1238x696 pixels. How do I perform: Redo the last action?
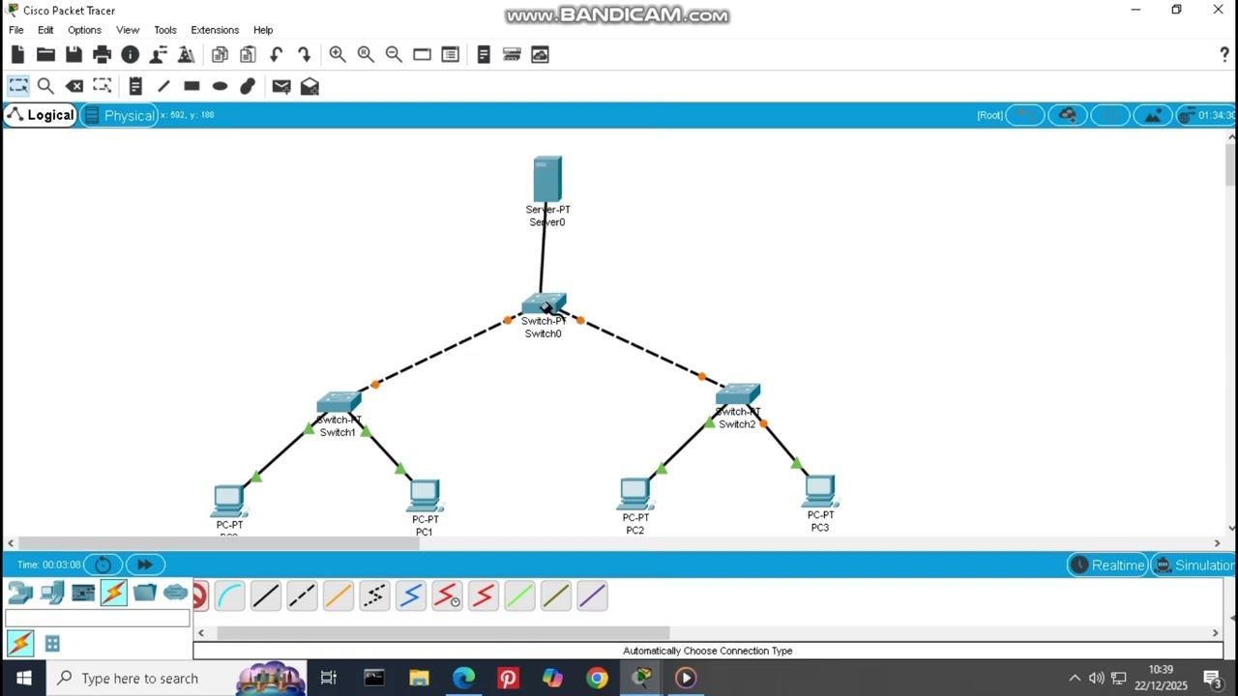click(x=305, y=55)
